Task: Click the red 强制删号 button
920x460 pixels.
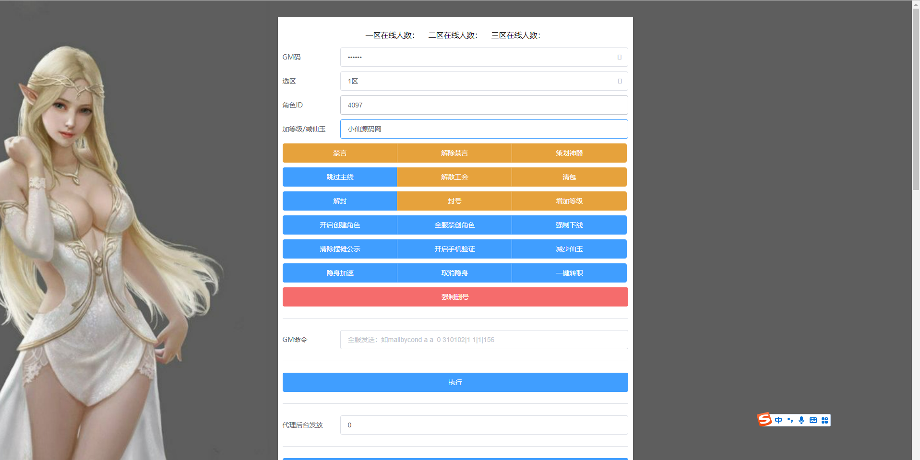Action: pyautogui.click(x=455, y=297)
